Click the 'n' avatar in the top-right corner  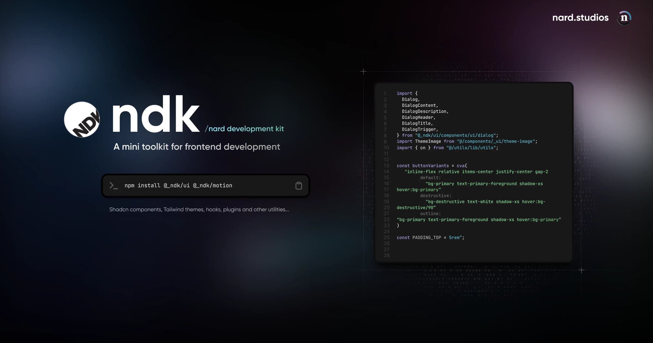coord(624,17)
